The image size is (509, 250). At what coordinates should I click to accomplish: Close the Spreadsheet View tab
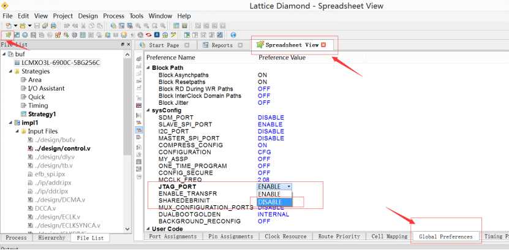[323, 45]
